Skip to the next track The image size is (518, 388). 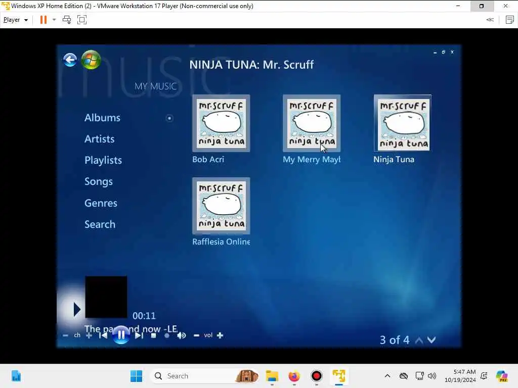(x=139, y=335)
